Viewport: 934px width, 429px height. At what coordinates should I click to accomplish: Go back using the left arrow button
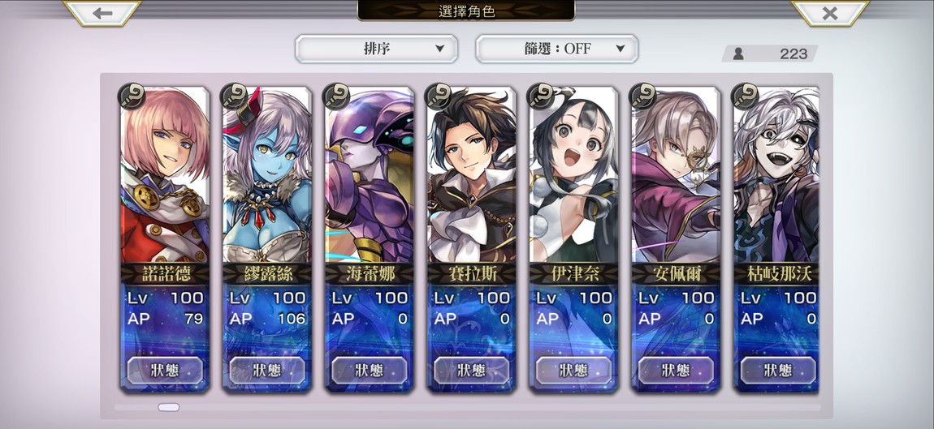pos(102,13)
